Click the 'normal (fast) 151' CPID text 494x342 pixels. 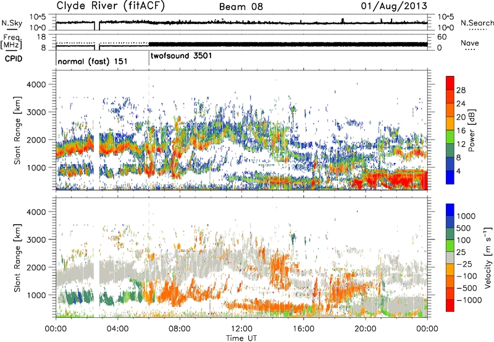(93, 61)
